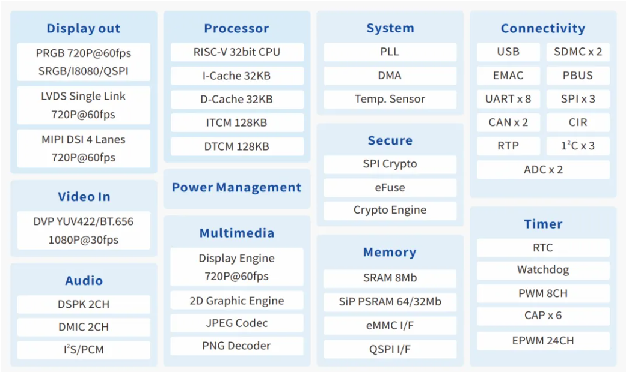This screenshot has width=626, height=372.
Task: Select the EMAC block
Action: (x=508, y=76)
